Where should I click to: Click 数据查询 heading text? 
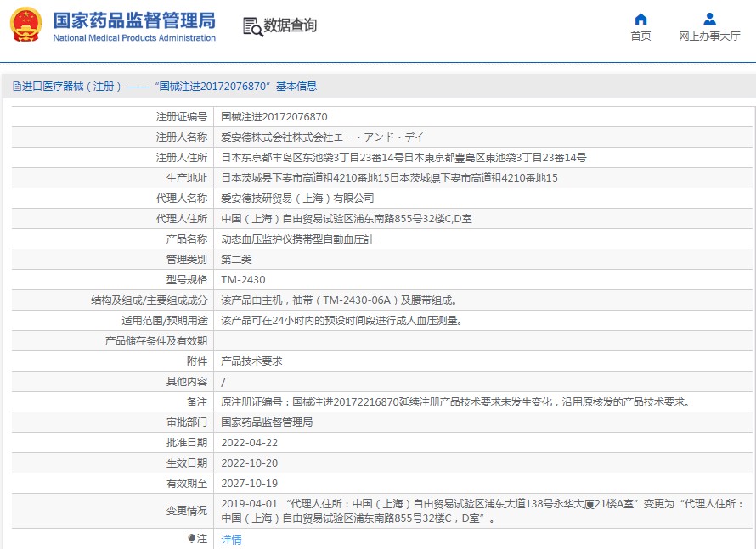coord(290,25)
